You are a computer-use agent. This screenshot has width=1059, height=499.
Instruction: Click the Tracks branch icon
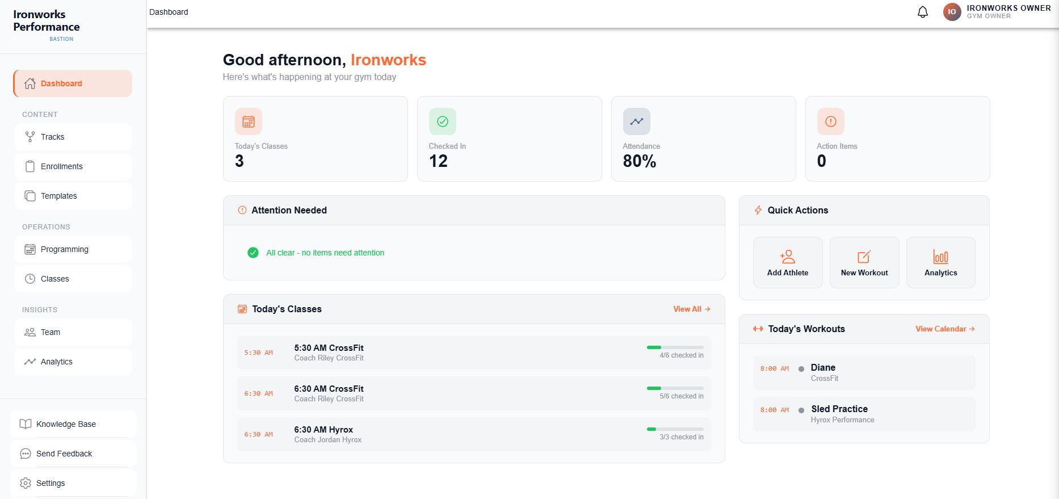pyautogui.click(x=30, y=137)
